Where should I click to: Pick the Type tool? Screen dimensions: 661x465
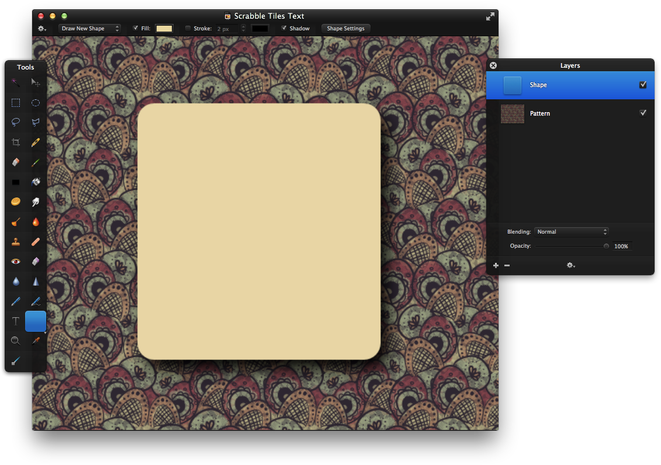(x=15, y=321)
